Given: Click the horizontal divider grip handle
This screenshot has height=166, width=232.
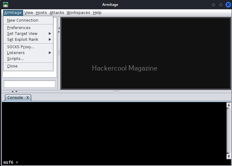Looking at the screenshot, I should (x=116, y=92).
